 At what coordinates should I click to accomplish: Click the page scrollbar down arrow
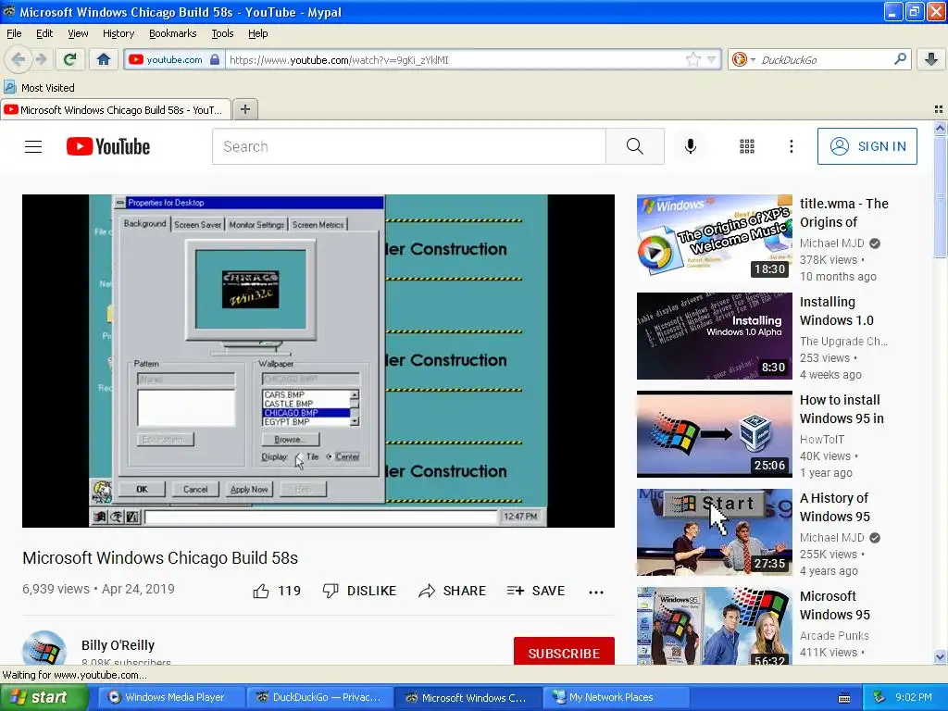940,656
